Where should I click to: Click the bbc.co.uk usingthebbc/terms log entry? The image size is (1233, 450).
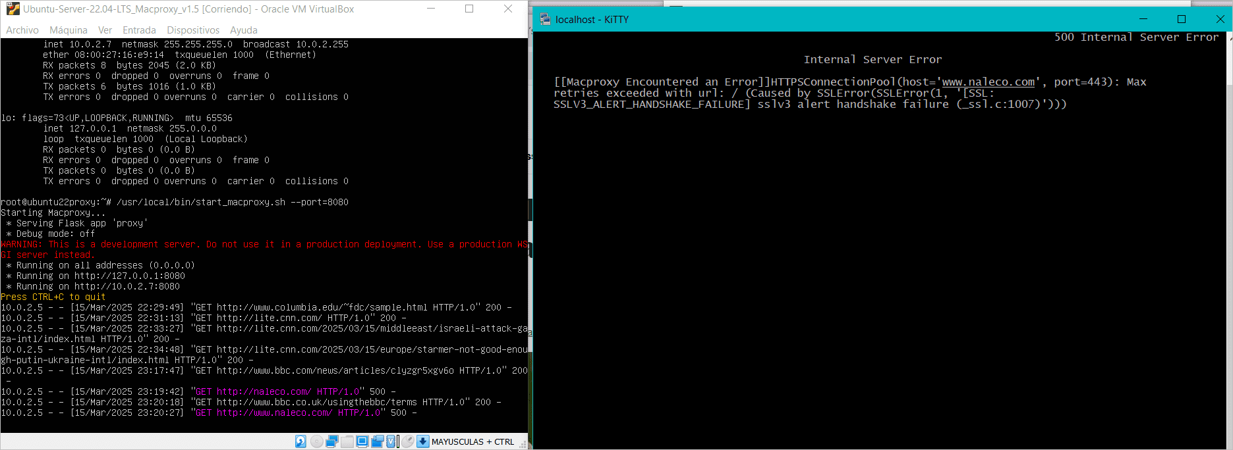click(x=251, y=402)
